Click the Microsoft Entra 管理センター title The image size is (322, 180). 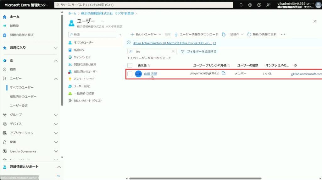click(x=26, y=5)
